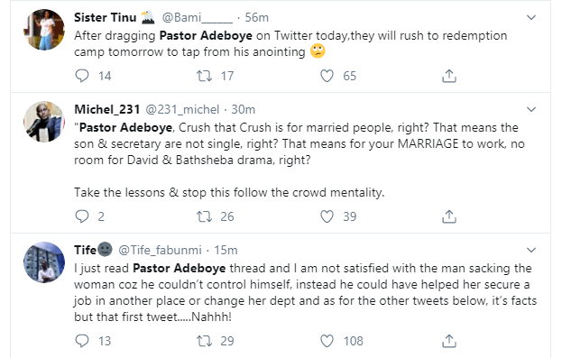Like Michel_231's tweet with 39 likes

[327, 216]
